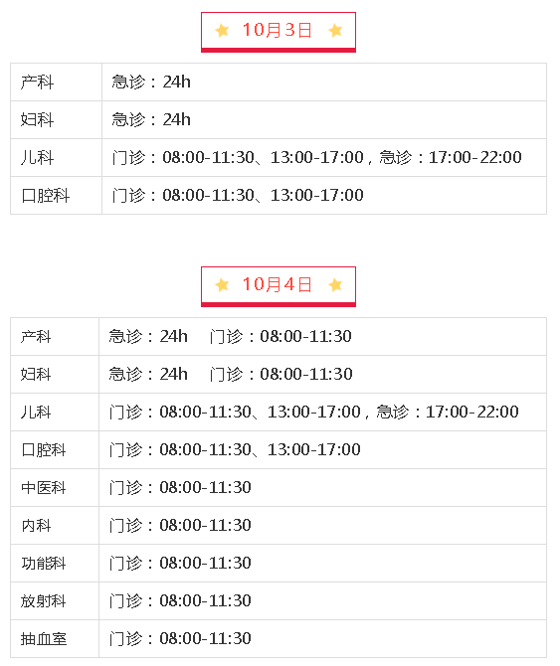Click the right star beside 10月3日
The width and height of the screenshot is (560, 666).
[335, 30]
